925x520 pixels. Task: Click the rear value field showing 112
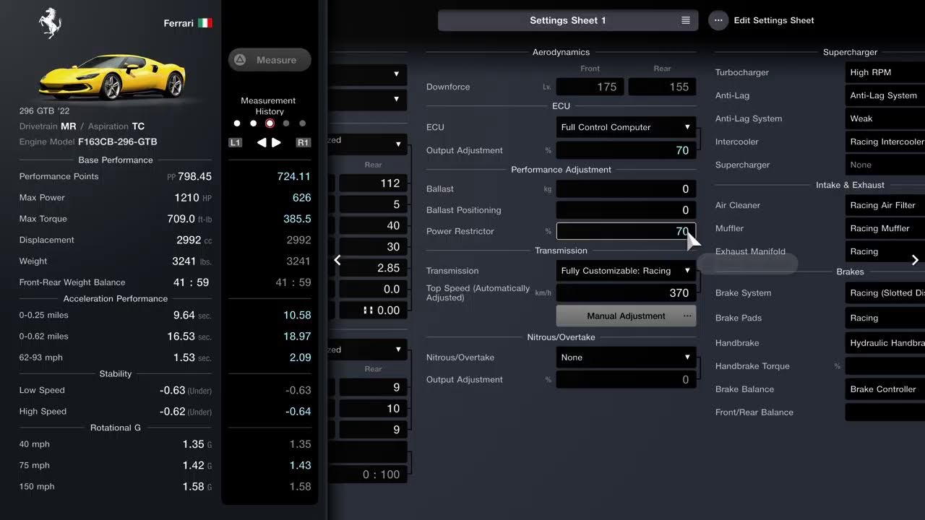(373, 183)
